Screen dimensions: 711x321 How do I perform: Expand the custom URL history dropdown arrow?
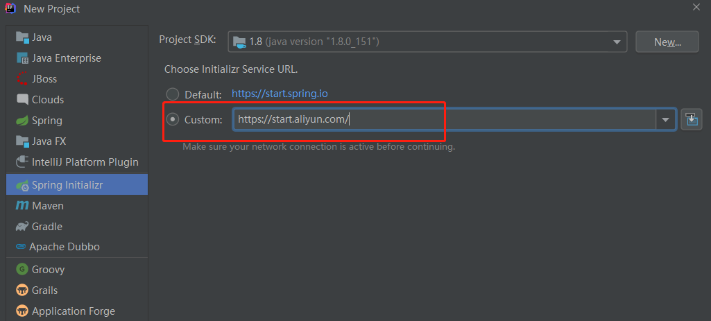[x=666, y=120]
